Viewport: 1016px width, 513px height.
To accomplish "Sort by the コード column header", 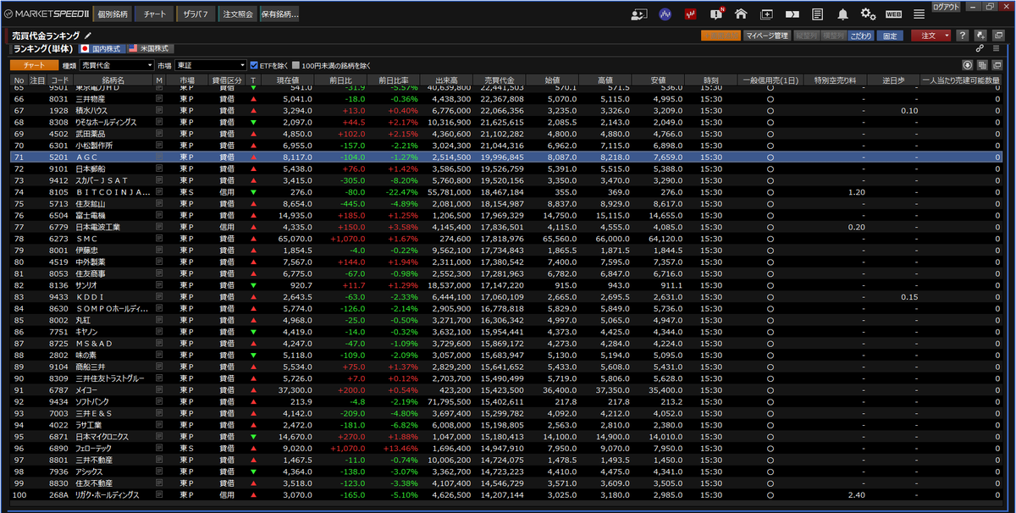I will [59, 80].
